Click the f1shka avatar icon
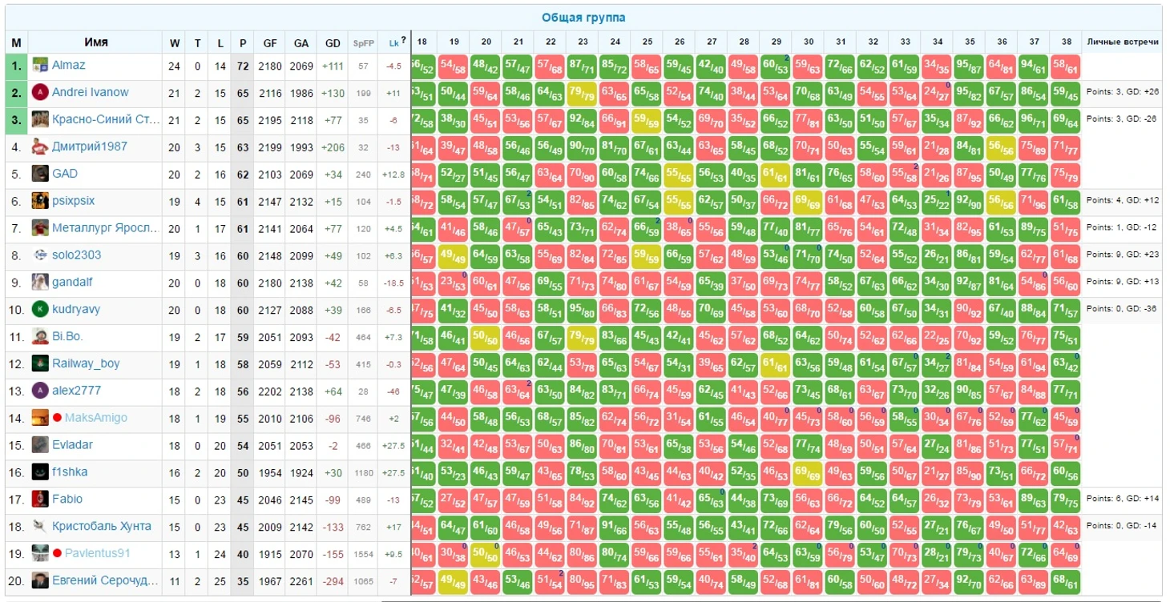 tap(40, 472)
